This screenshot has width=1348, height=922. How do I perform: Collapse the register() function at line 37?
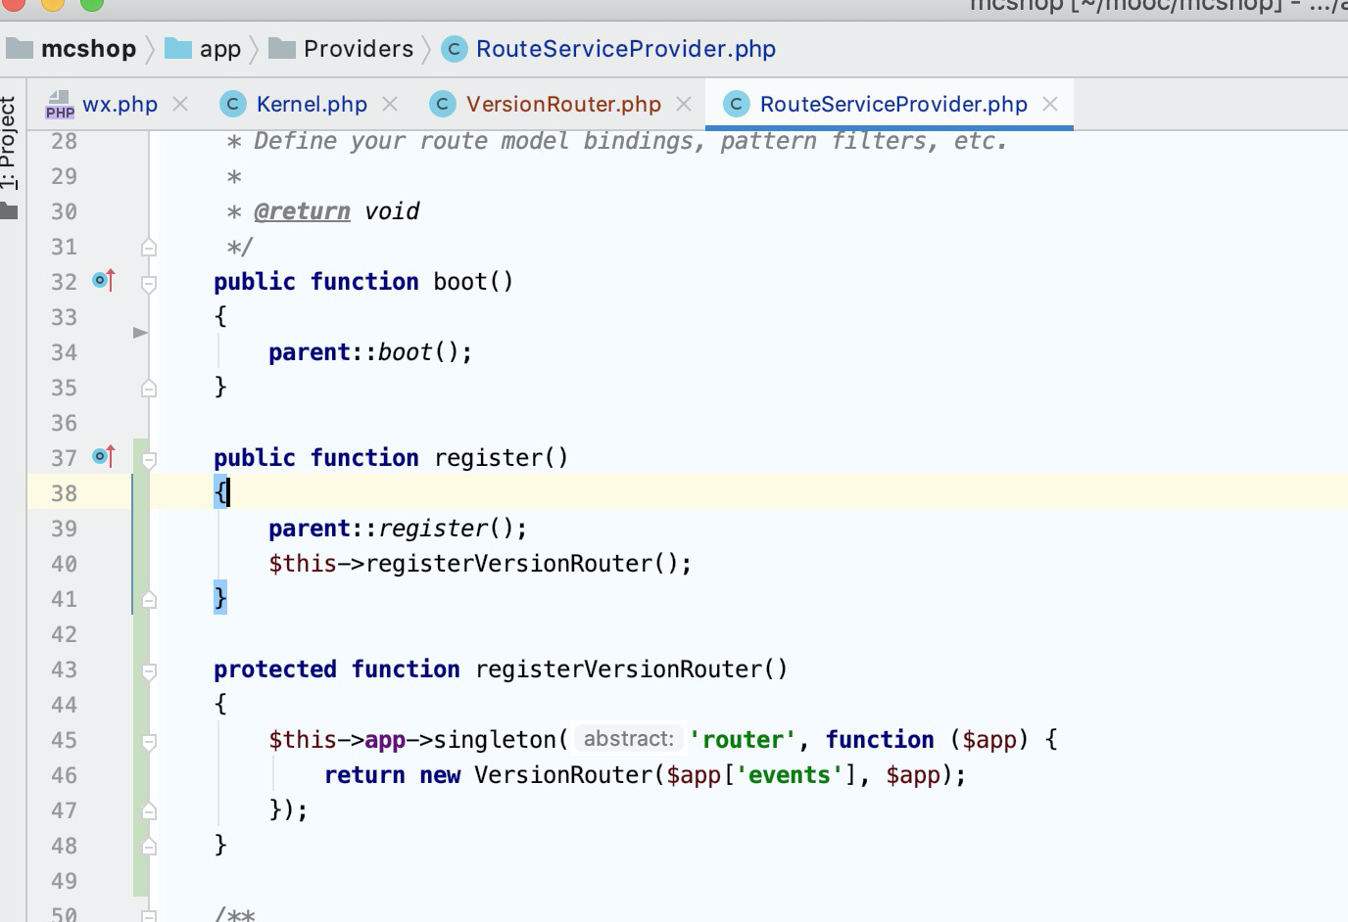click(x=149, y=459)
